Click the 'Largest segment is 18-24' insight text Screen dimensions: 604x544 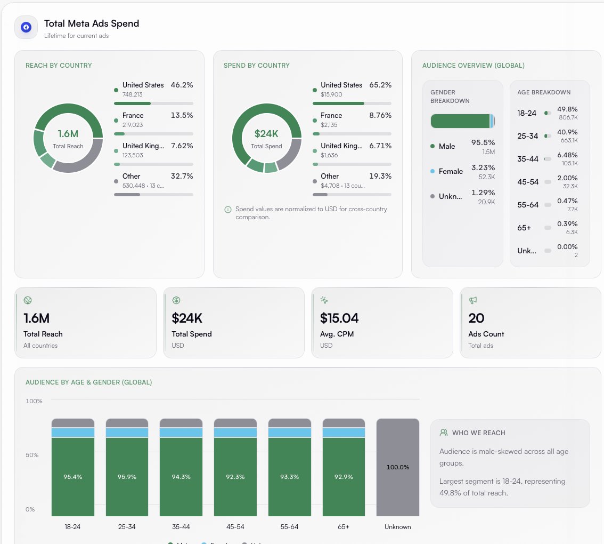[502, 487]
